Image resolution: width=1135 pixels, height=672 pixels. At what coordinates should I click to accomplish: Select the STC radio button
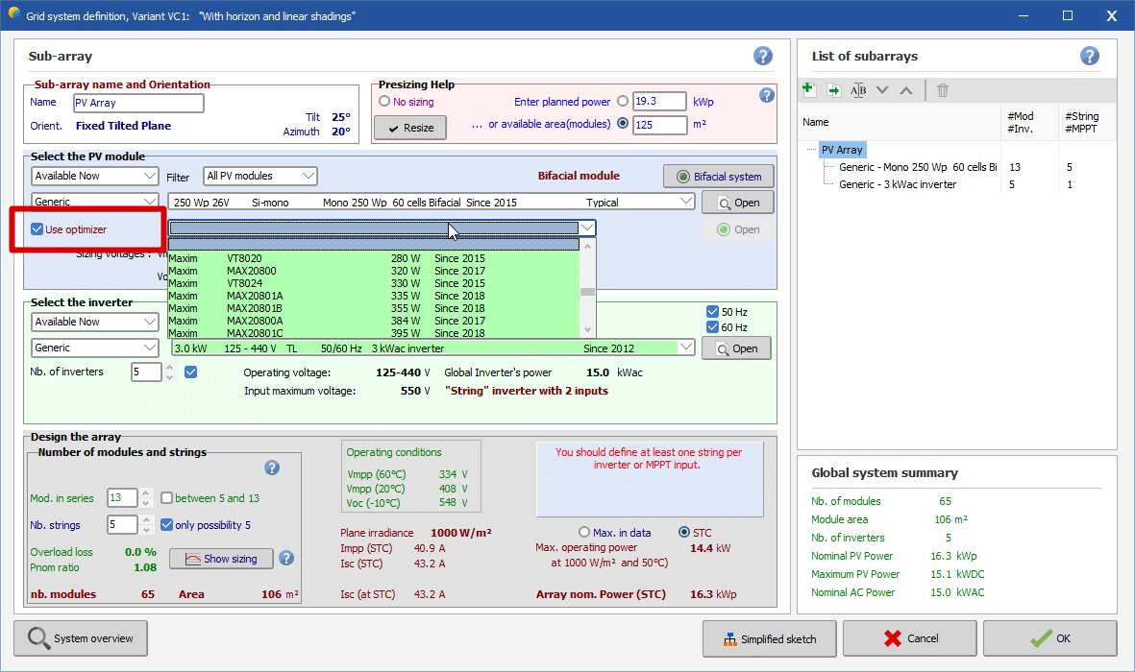[x=684, y=533]
